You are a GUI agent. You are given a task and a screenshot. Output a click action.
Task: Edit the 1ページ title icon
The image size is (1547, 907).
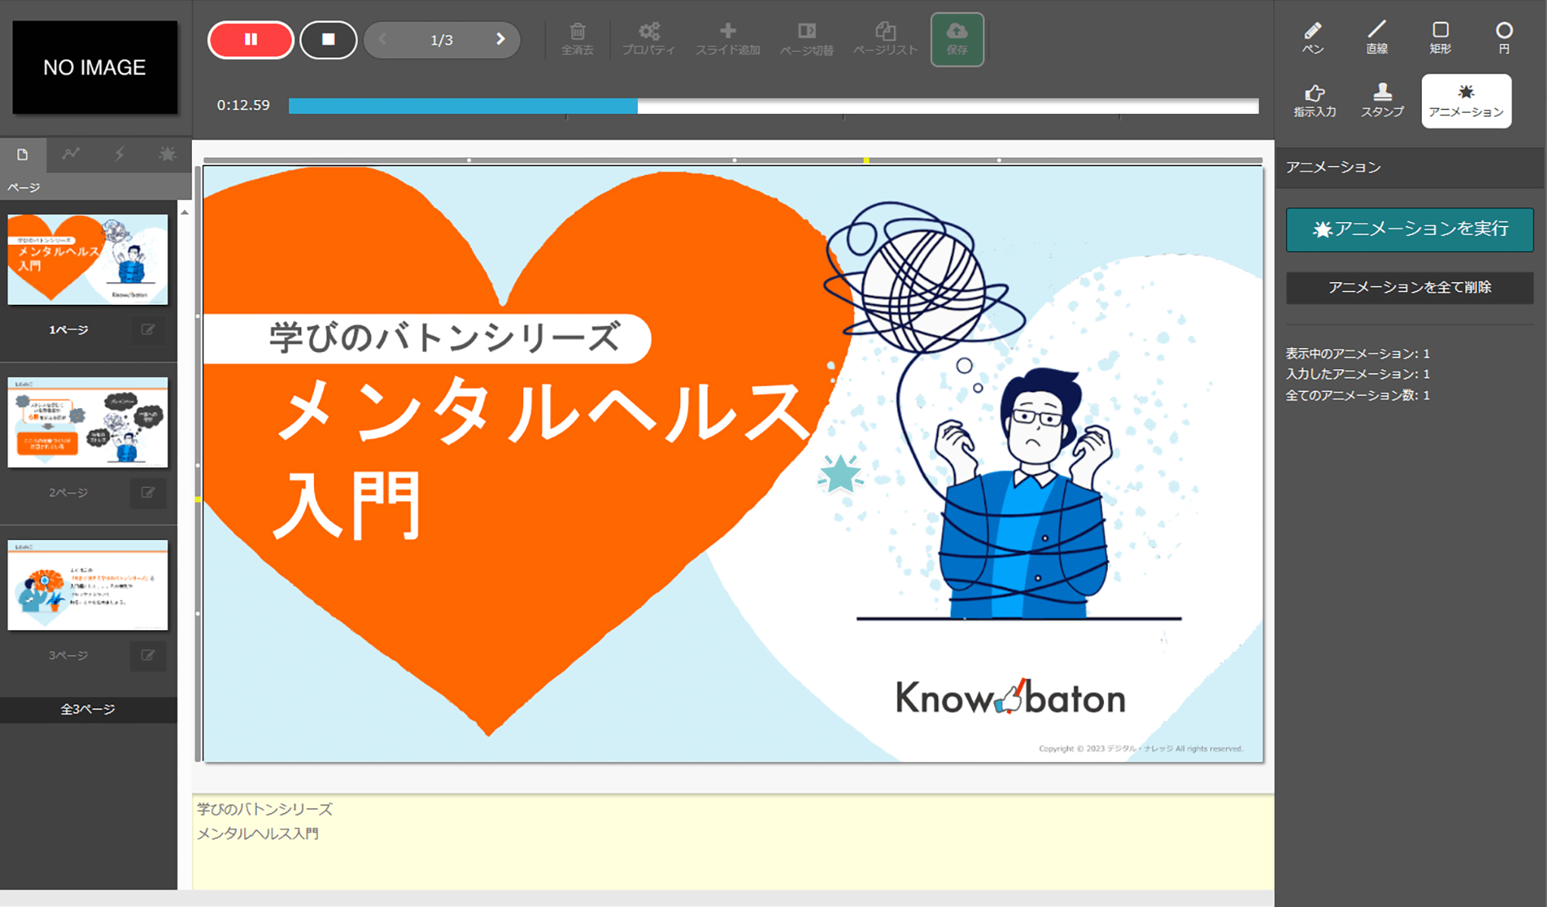click(148, 330)
